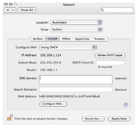This screenshot has height=125, width=136.
Task: Click the Show All button
Action: (27, 10)
